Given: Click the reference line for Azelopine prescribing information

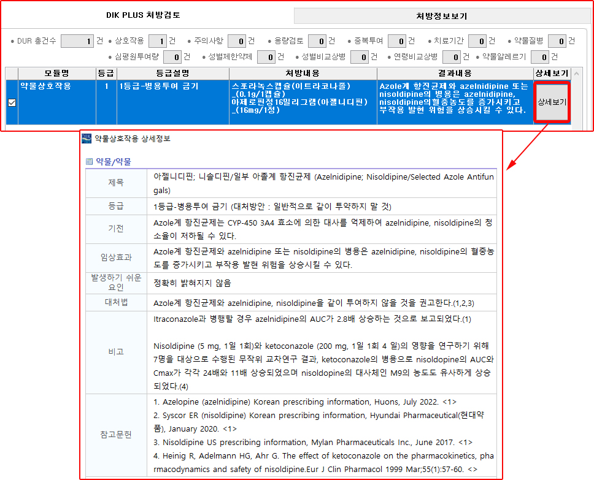Looking at the screenshot, I should [x=305, y=402].
